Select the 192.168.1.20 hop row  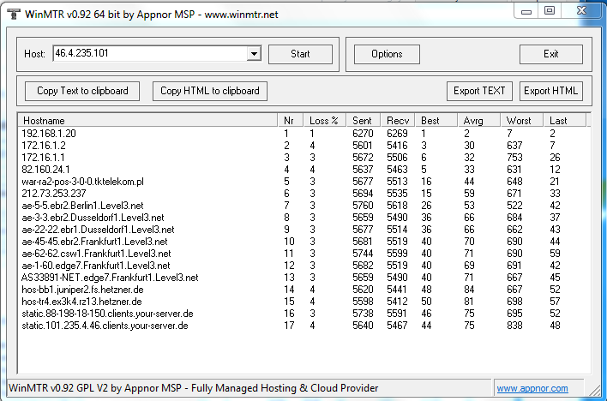(303, 134)
